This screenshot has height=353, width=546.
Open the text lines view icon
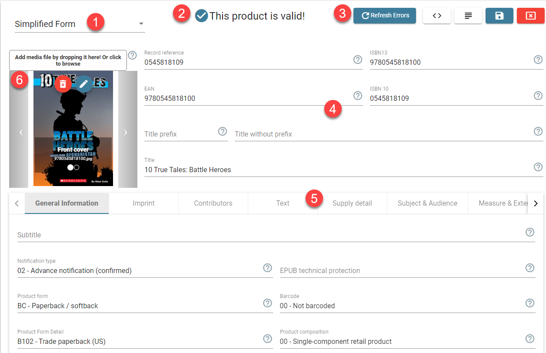(468, 16)
